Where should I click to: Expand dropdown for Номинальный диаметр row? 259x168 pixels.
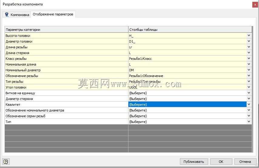[249, 70]
